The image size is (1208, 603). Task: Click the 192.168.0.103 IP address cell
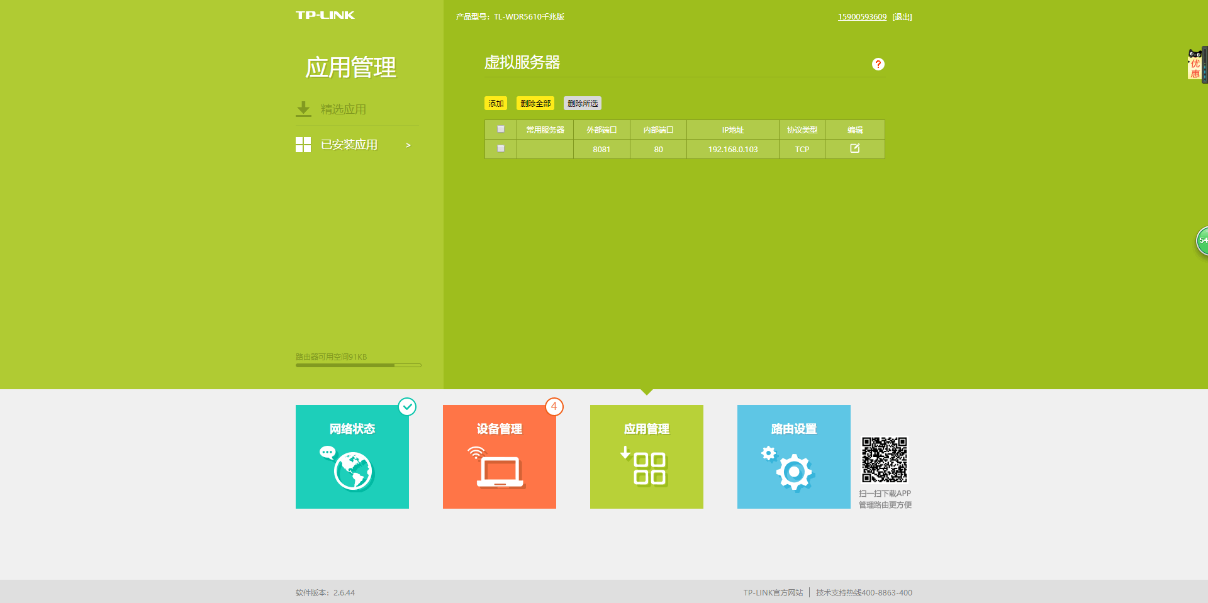(x=733, y=149)
